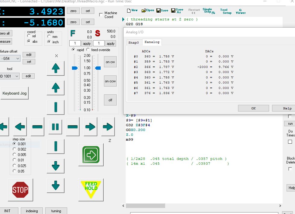295x214 pixels.
Task: Click OK in Analog I/O dialog
Action: point(253,109)
